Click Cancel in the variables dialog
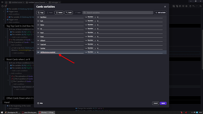This screenshot has width=203, height=114. [156, 103]
